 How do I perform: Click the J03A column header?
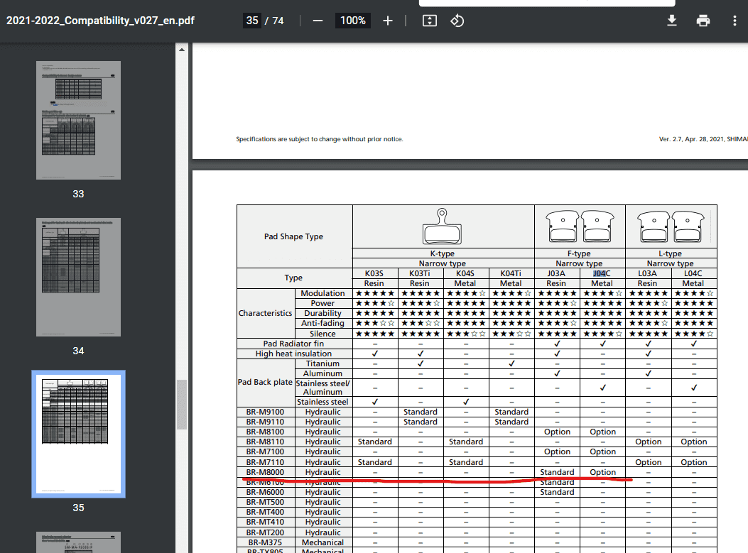click(556, 273)
